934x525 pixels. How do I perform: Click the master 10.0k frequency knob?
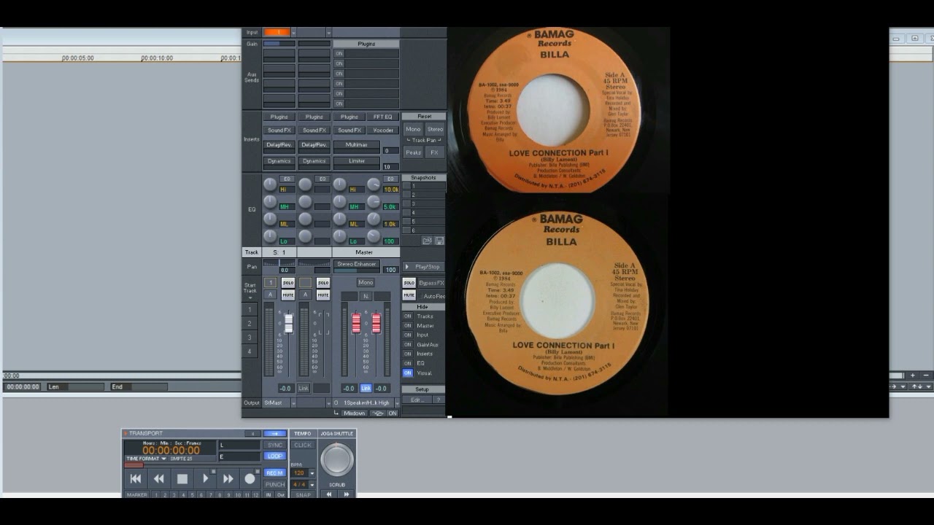(374, 184)
